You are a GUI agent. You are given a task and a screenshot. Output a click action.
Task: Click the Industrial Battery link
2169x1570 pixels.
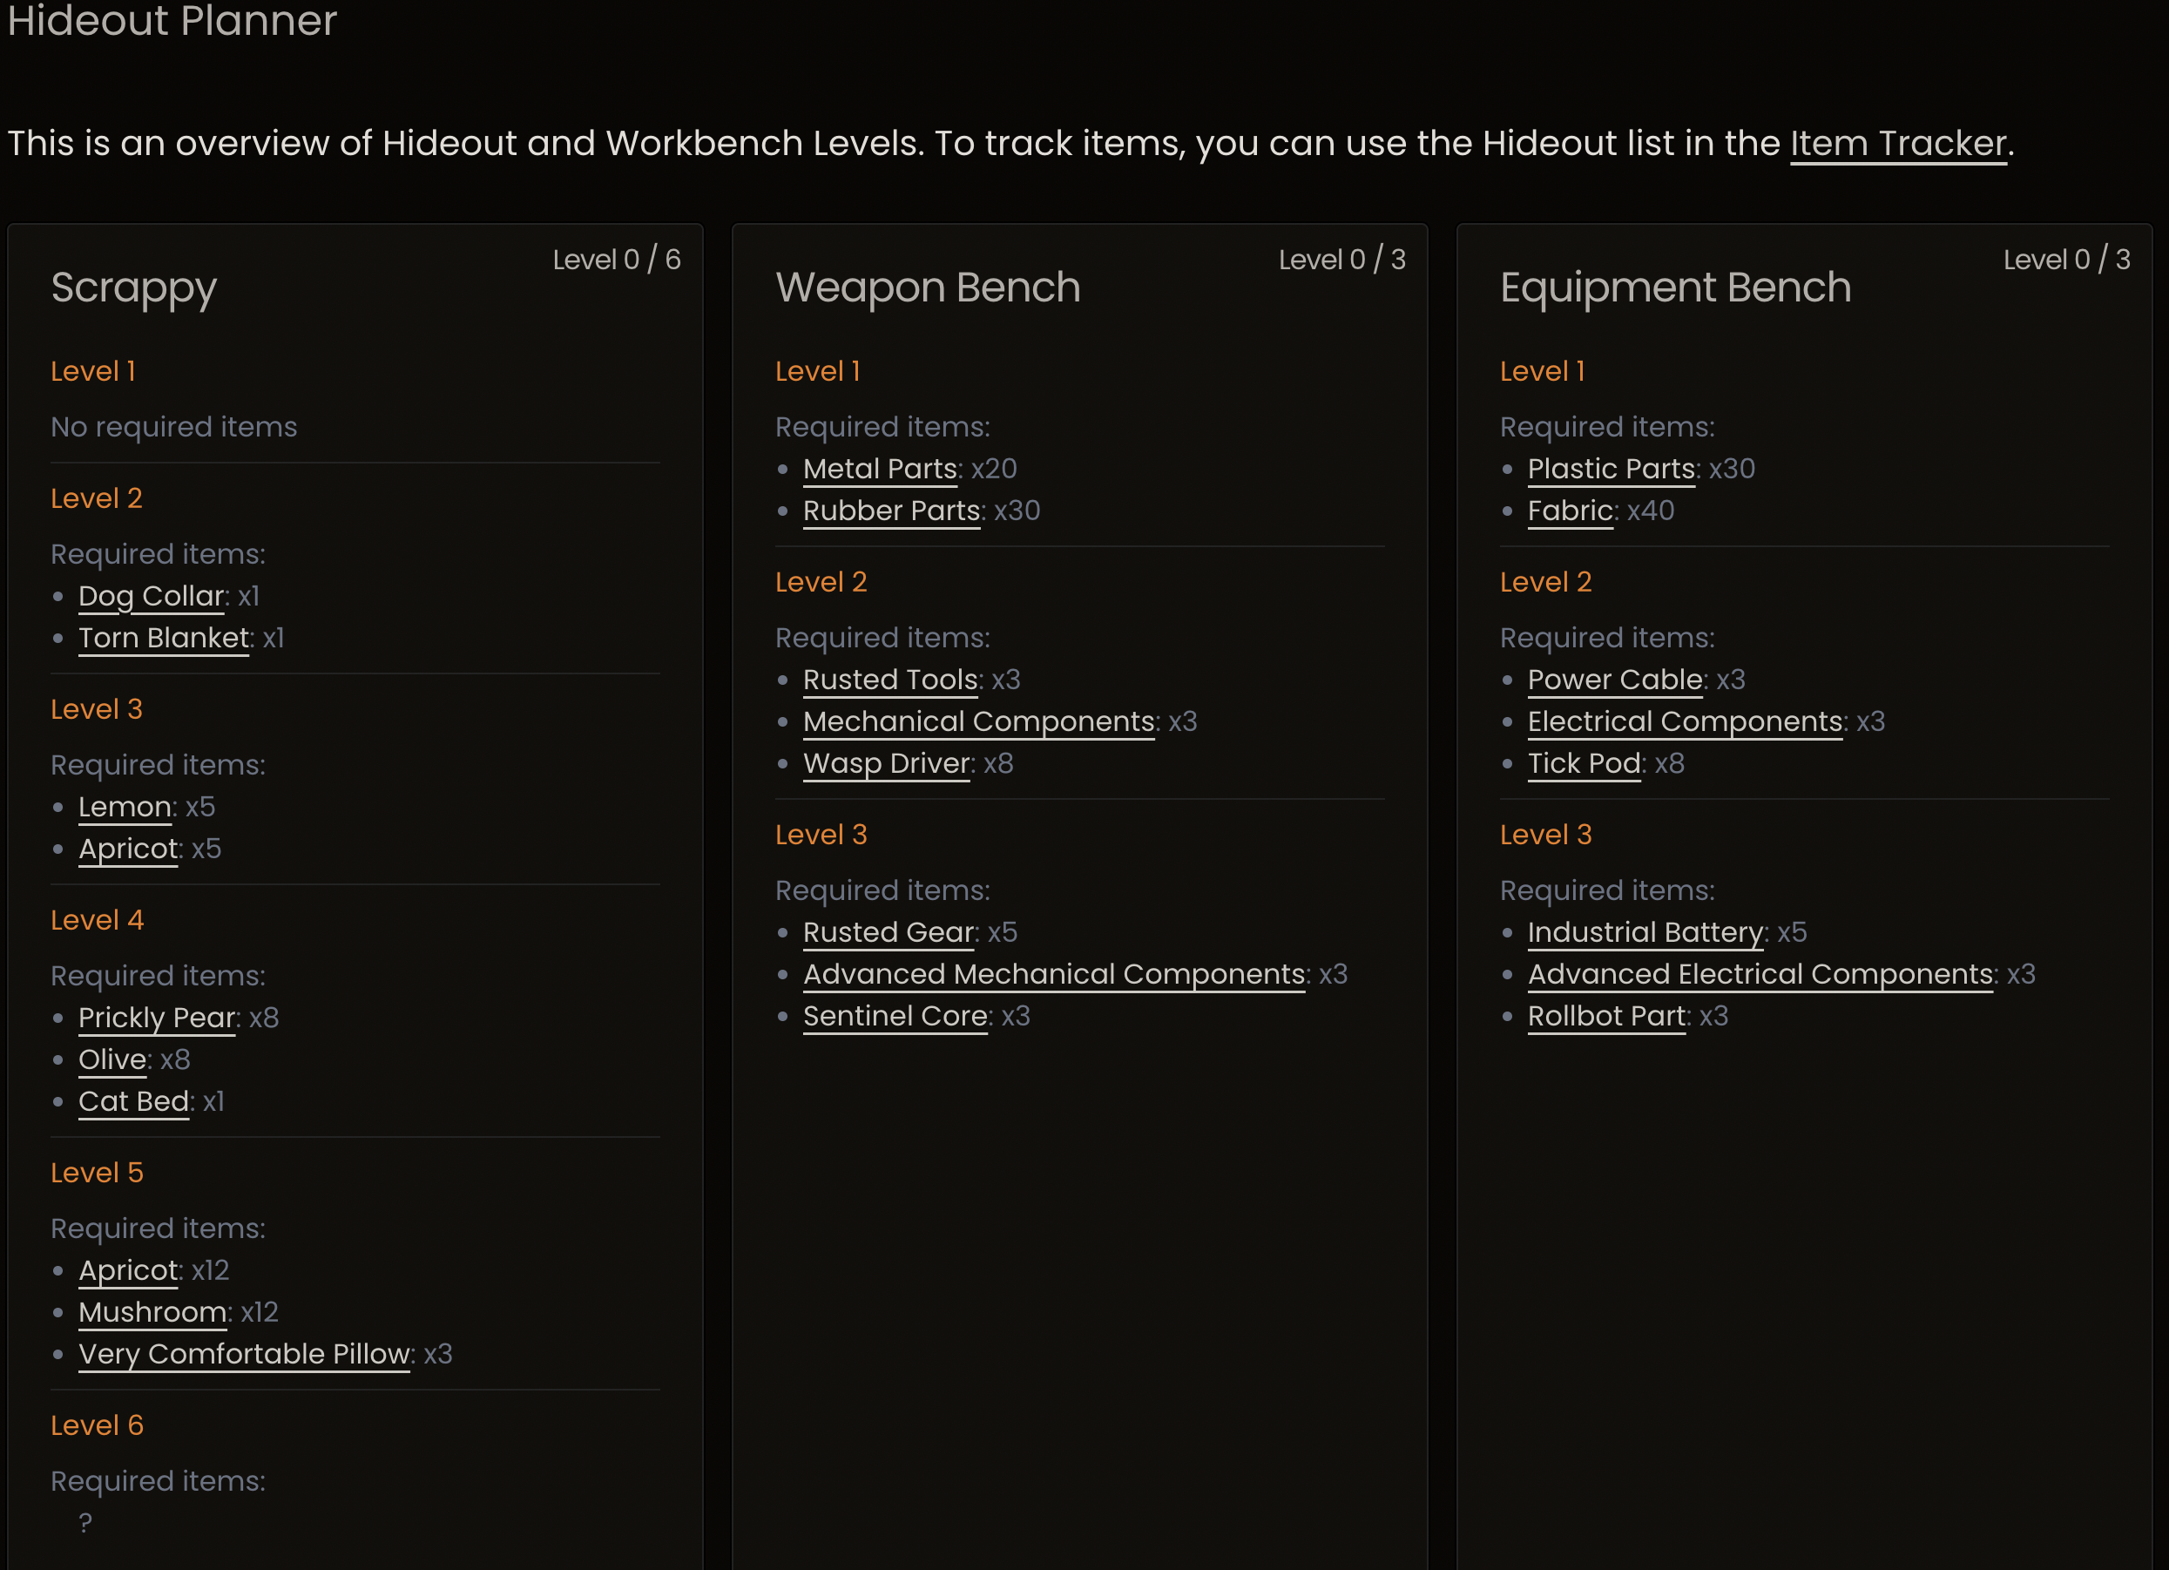click(1645, 932)
